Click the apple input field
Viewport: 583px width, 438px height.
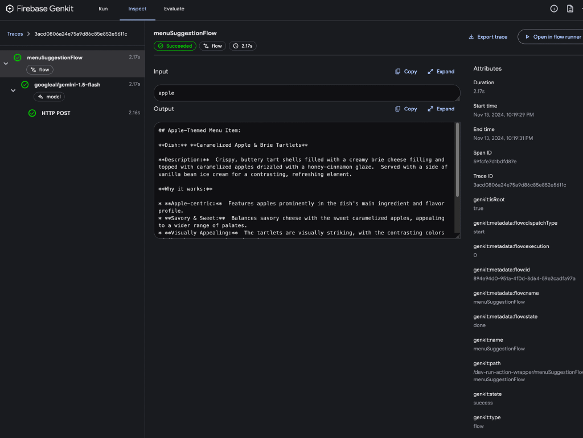[x=307, y=92]
